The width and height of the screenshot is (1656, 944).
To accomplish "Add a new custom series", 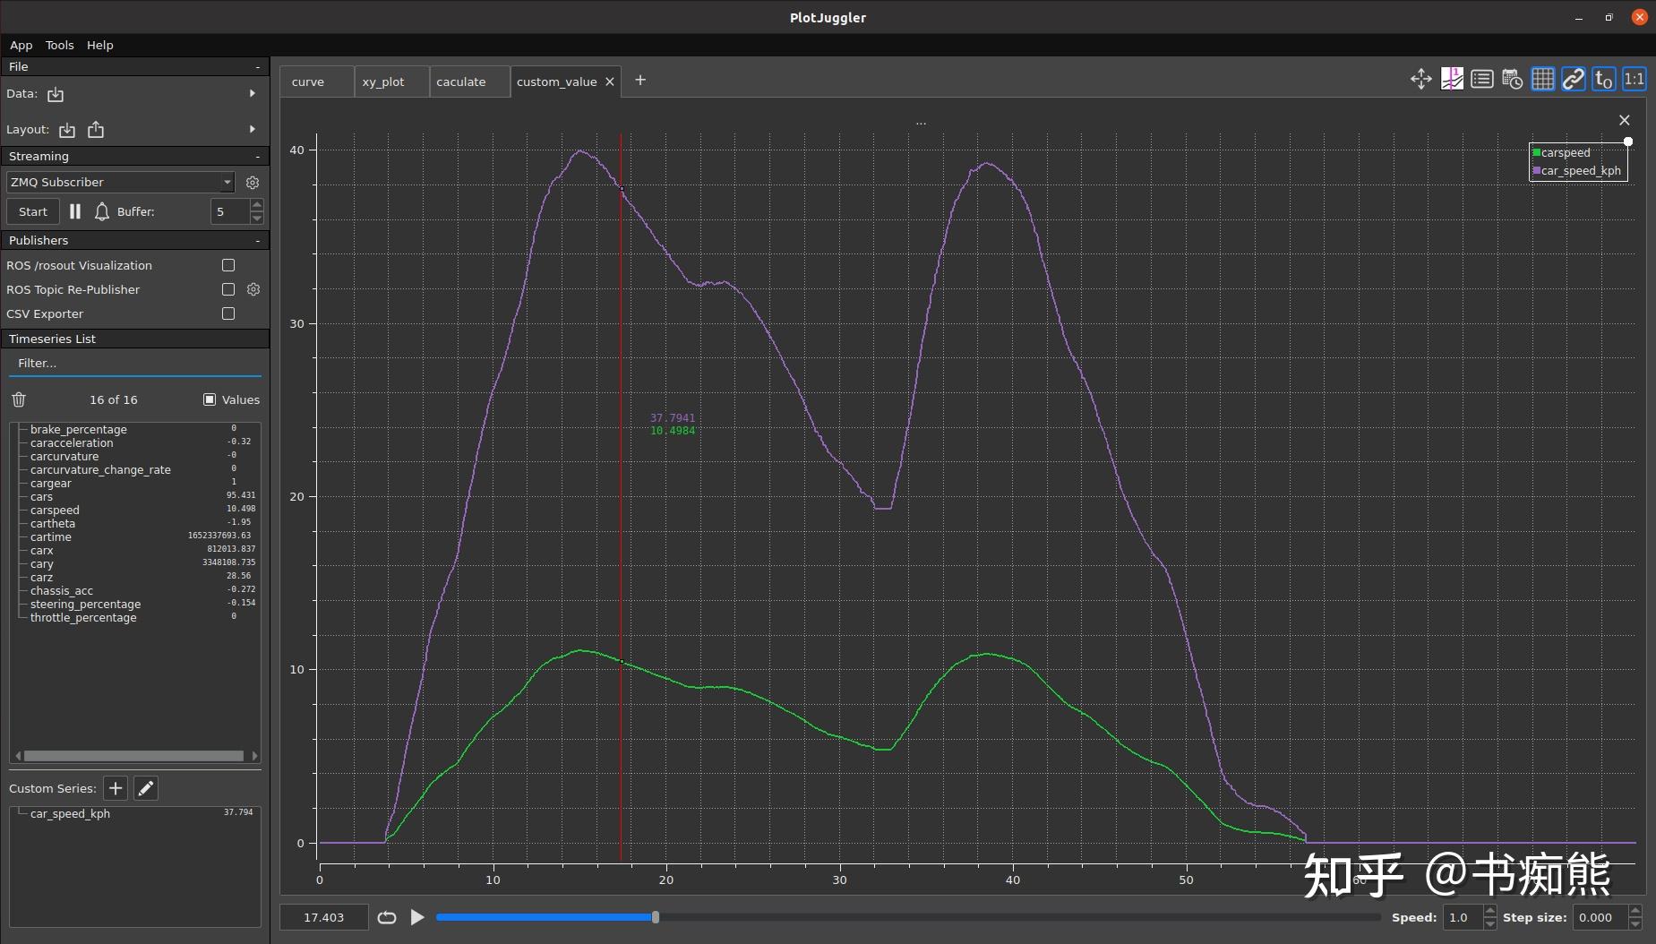I will 116,788.
